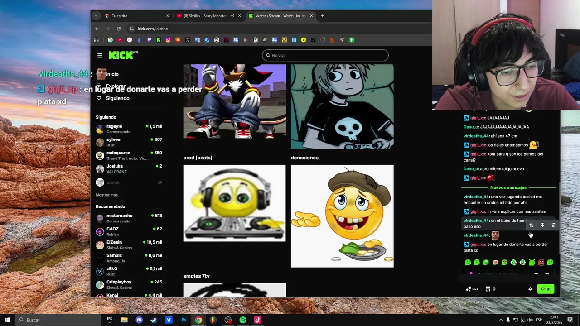Open Josluka channel in sidebar
The height and width of the screenshot is (326, 580).
[x=129, y=169]
